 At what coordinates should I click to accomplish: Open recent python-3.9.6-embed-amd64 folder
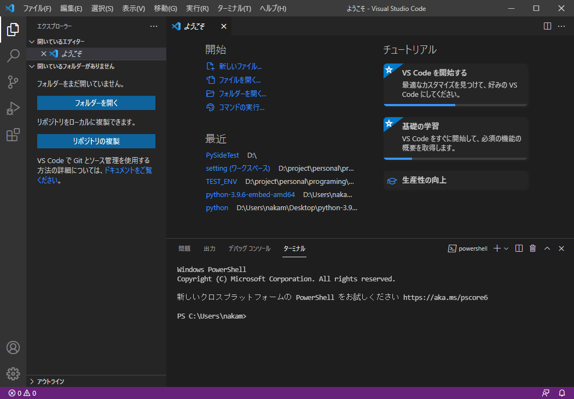[250, 195]
